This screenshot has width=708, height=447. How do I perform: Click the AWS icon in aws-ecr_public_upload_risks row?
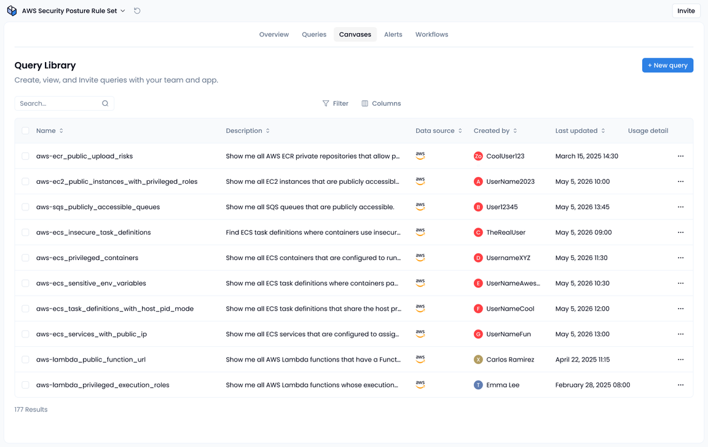click(x=420, y=156)
